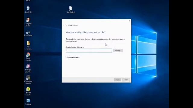Click the back arrow in Create Shortcut

(x=63, y=25)
